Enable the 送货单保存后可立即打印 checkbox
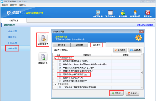Viewport: 156px width, 101px height. pyautogui.click(x=60, y=78)
